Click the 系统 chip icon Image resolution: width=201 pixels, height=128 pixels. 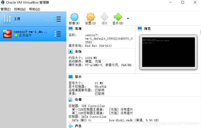coord(71,52)
